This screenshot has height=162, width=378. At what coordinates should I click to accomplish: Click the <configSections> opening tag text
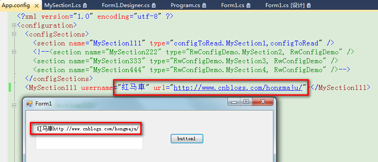click(x=57, y=34)
